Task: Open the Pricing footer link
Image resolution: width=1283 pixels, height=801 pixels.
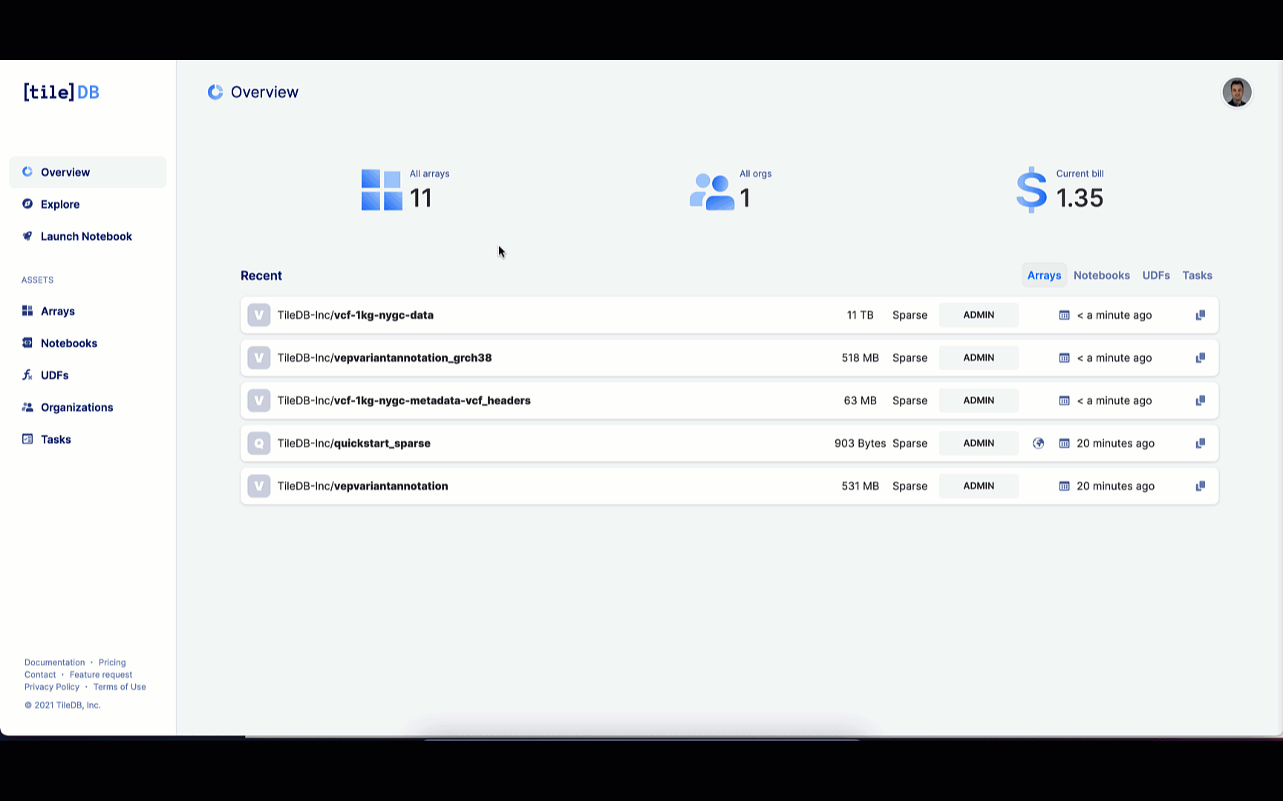Action: click(112, 662)
